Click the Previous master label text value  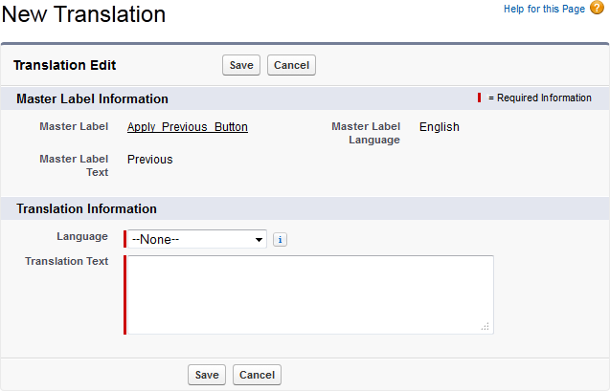tap(150, 160)
